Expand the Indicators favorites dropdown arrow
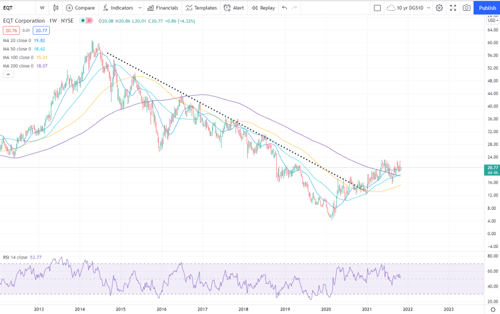This screenshot has width=500, height=314. (140, 8)
